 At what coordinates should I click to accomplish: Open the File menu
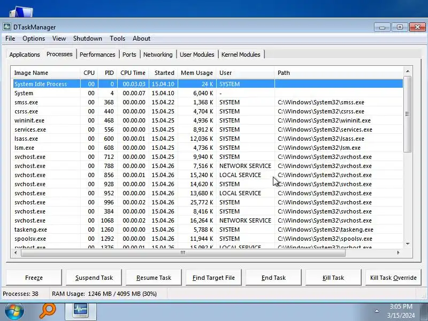point(10,39)
